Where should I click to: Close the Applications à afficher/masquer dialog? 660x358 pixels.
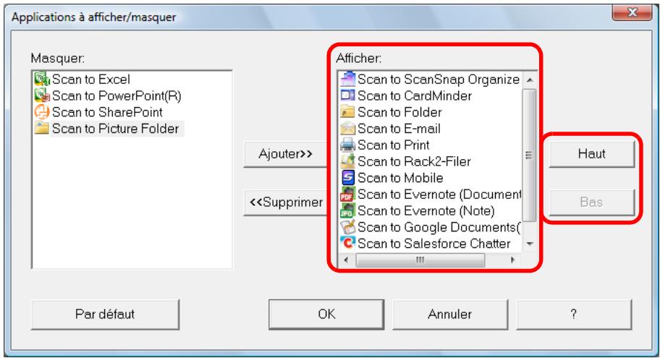(x=632, y=12)
